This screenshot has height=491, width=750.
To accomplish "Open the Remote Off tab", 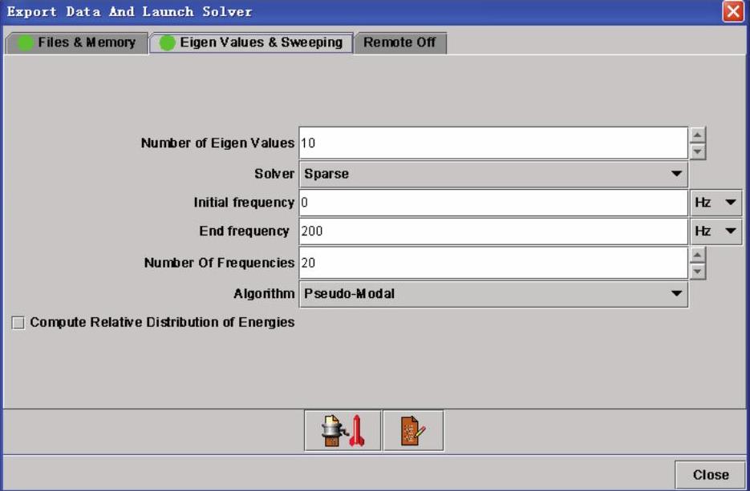I will tap(399, 42).
